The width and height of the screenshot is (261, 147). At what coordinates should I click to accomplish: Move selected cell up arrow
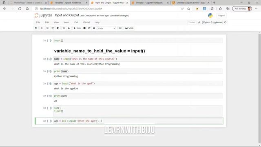[x=64, y=28]
